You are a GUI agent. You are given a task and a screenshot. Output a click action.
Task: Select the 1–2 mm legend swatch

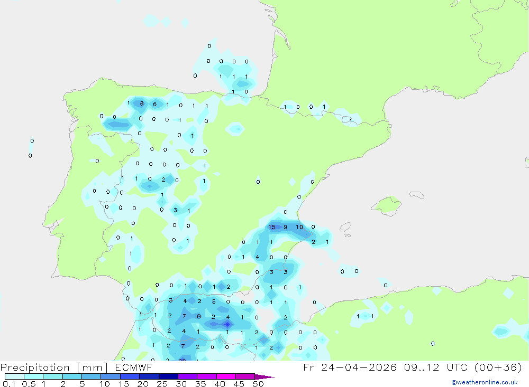click(53, 376)
